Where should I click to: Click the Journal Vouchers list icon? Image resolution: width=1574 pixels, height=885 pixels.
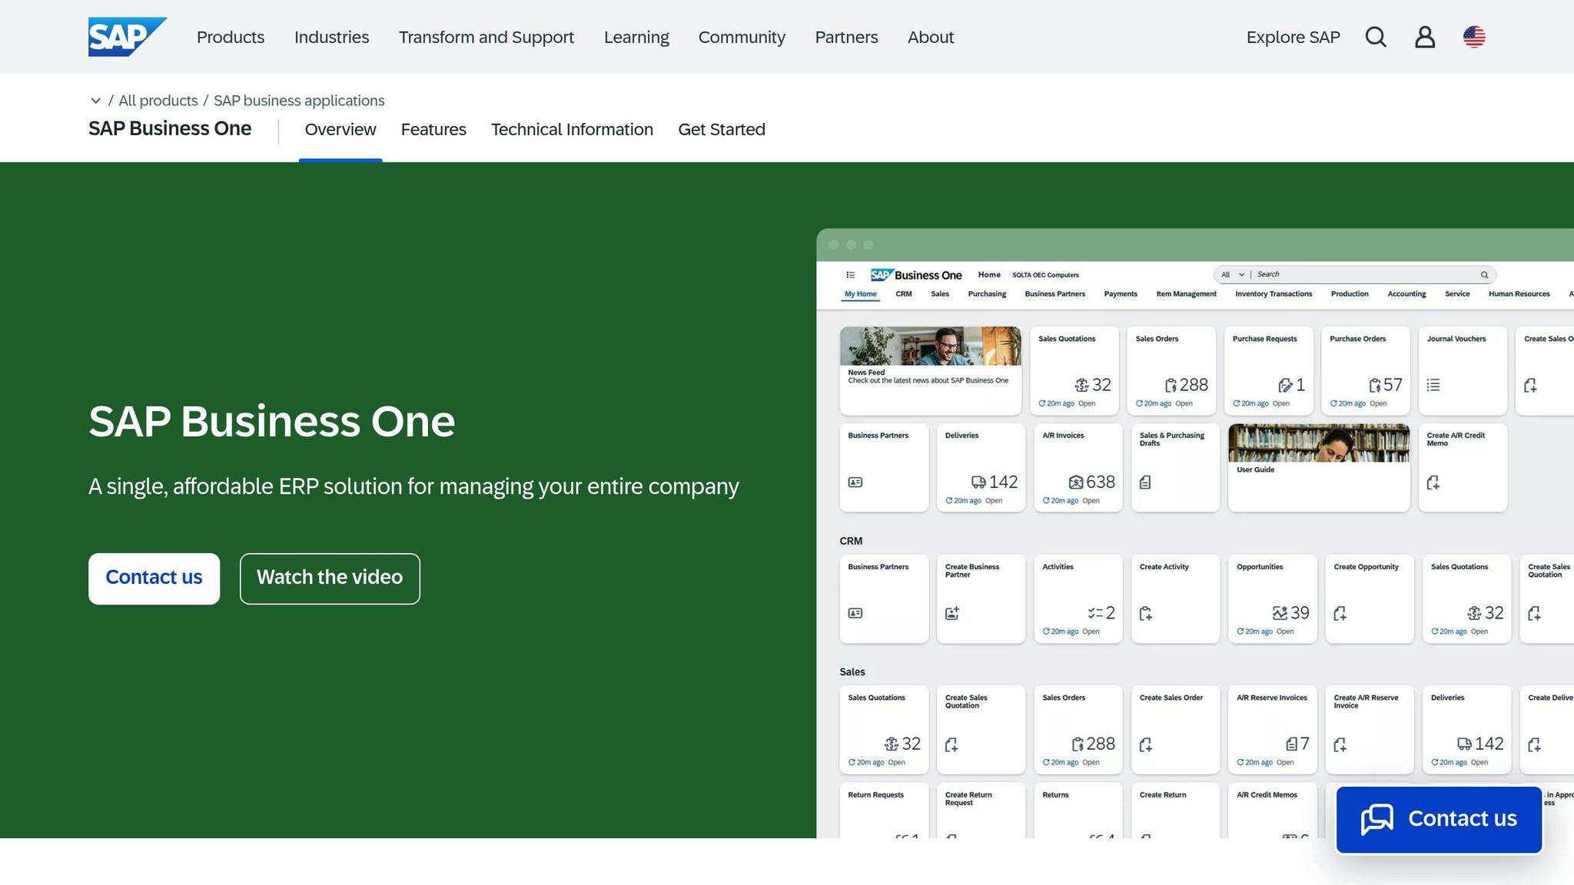1433,385
